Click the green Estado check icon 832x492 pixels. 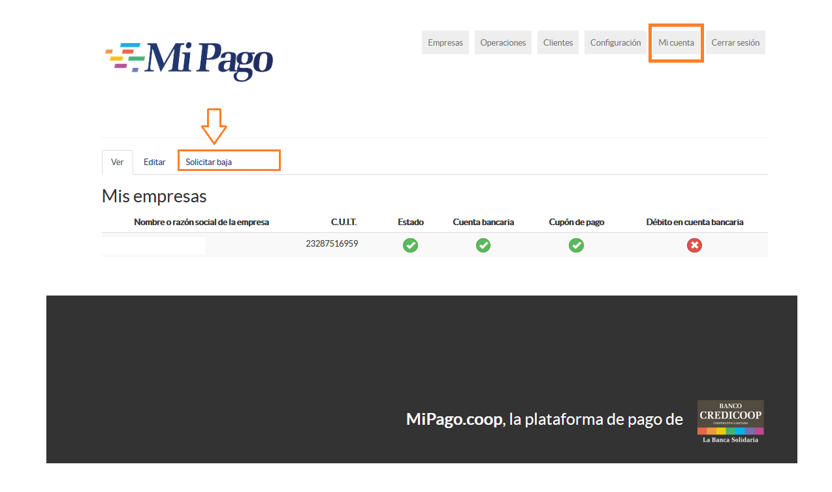point(410,245)
